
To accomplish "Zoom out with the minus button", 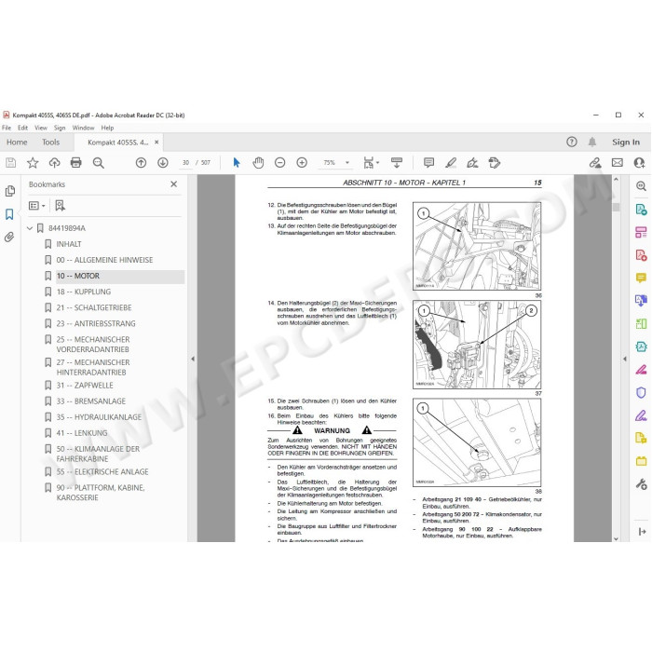I will click(x=279, y=163).
